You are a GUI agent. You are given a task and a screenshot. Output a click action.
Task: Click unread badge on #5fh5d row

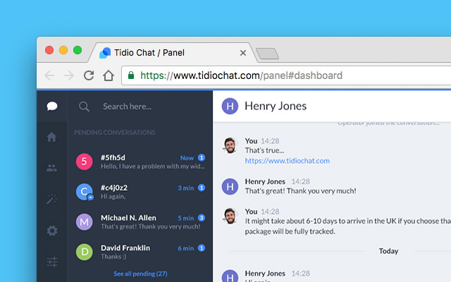(x=202, y=158)
